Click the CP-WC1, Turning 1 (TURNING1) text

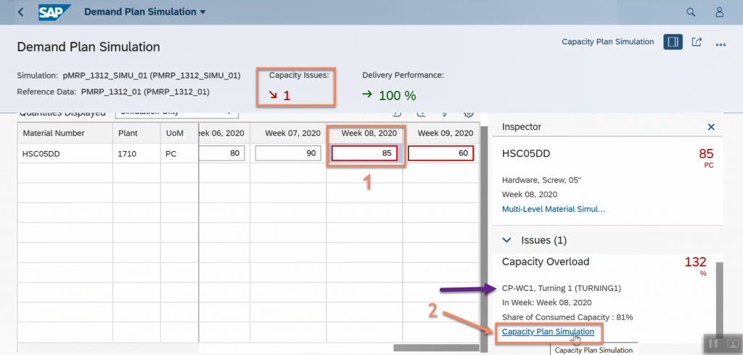[x=562, y=287]
